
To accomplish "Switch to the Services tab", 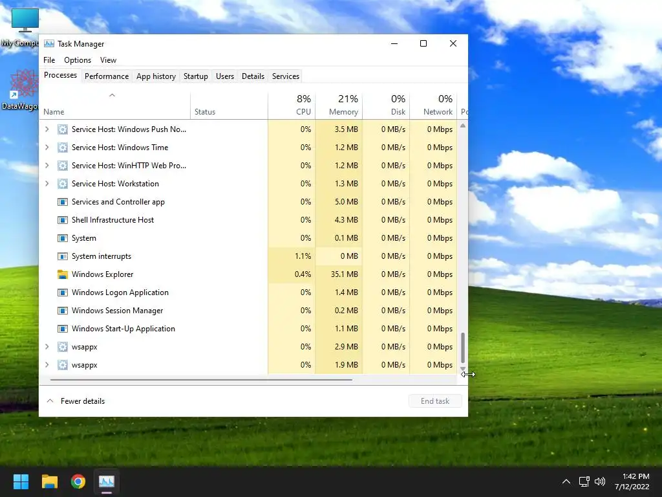I will [x=285, y=76].
